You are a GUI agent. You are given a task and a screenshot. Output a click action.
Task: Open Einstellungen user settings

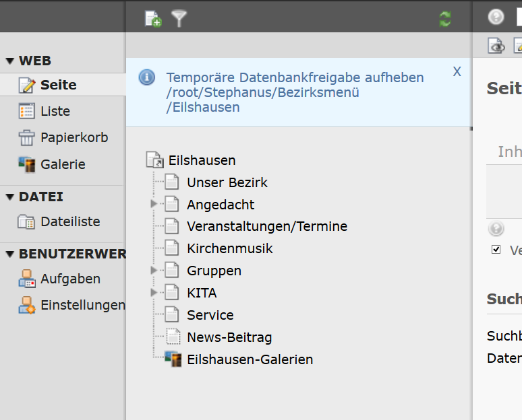(72, 305)
